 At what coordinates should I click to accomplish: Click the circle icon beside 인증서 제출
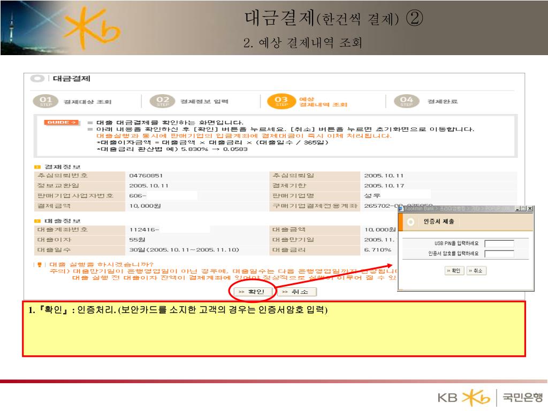(x=410, y=222)
